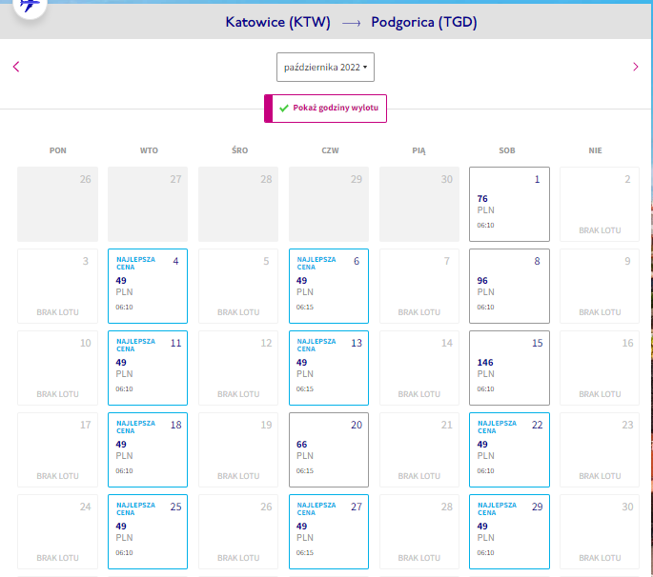Pick October 18 best price flight
Viewport: 653px width, 577px height.
[x=148, y=450]
